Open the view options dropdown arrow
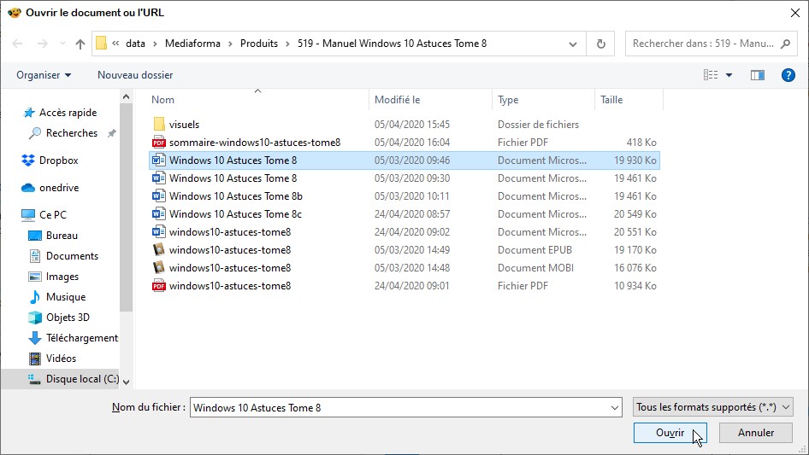 point(729,75)
